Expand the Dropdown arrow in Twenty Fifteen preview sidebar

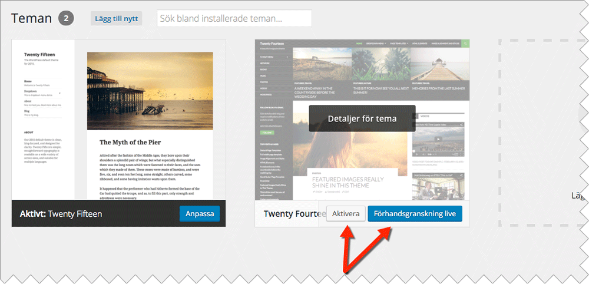[60, 93]
